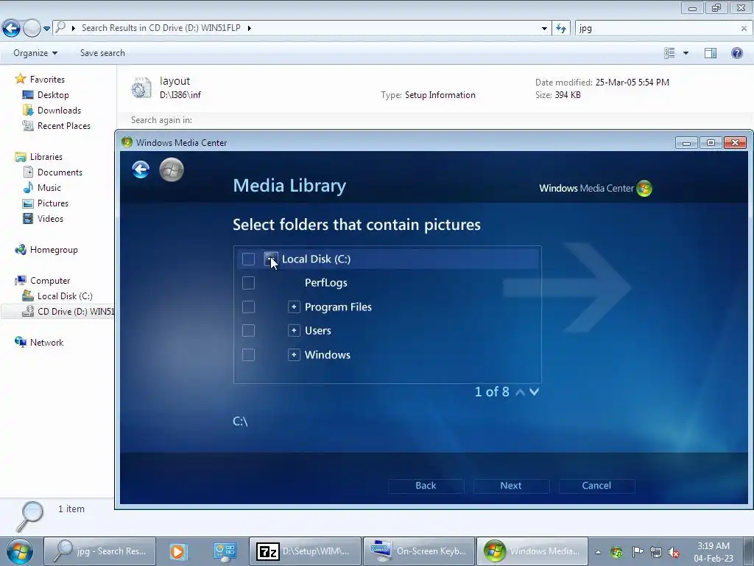Click the Back button in Media Library
Viewport: 754px width, 566px height.
tap(426, 486)
